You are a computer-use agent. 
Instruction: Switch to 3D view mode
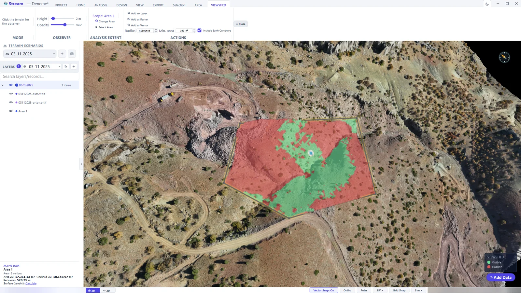(x=92, y=290)
